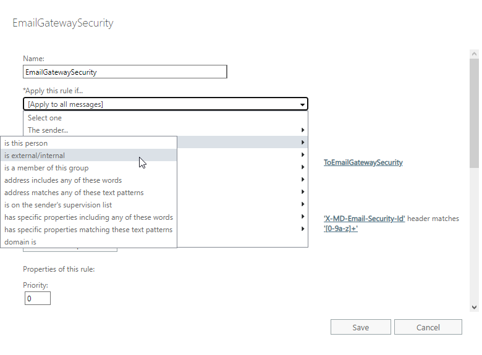Select "address includes any of these words"

(x=63, y=180)
